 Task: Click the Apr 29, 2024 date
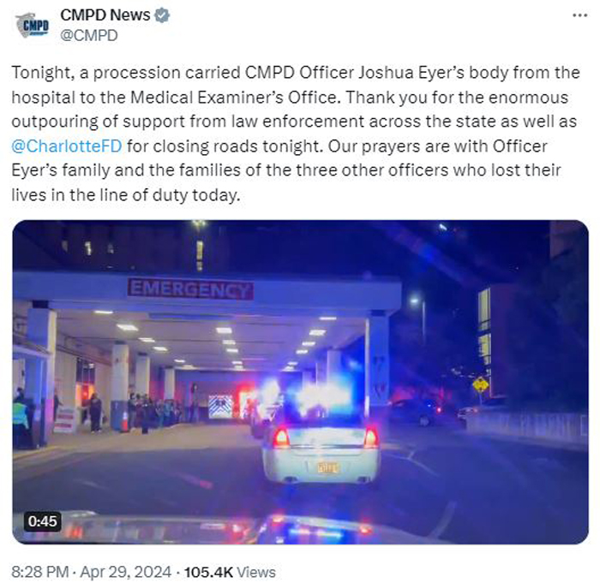coord(126,572)
